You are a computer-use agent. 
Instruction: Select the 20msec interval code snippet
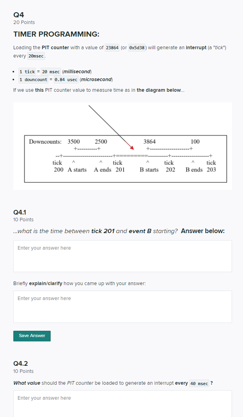(x=36, y=56)
